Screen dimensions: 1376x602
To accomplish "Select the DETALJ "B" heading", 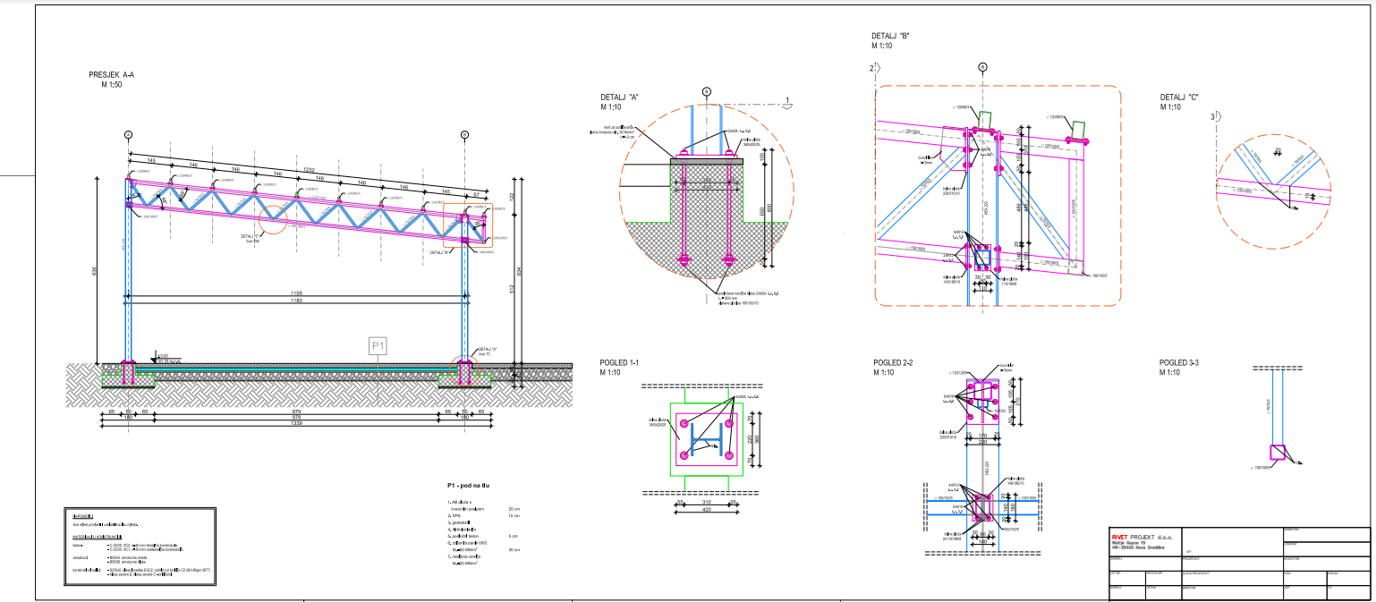I will coord(890,37).
